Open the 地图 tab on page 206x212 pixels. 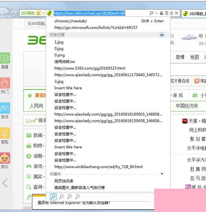click(x=194, y=57)
